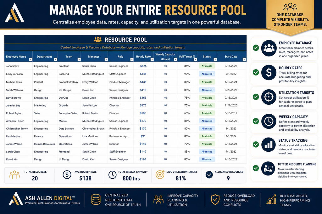This screenshot has height=214, width=322.
Task: Click Emily Johnson's Allocated status badge
Action: click(207, 74)
